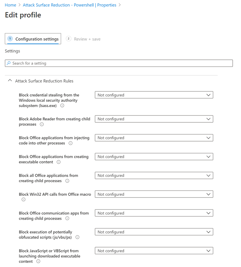
Task: Click info icon beside lsass.exe credential stealing rule
Action: 62,106
